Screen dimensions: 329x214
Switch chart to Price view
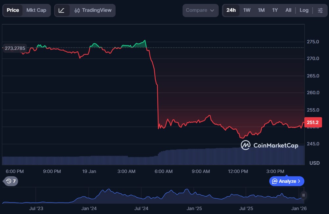pos(13,10)
